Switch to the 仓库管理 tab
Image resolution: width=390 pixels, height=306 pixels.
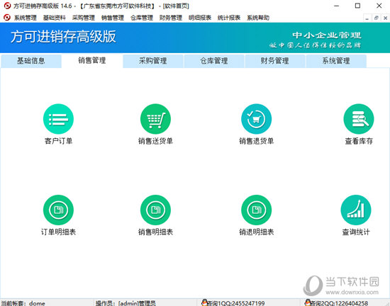tap(214, 61)
